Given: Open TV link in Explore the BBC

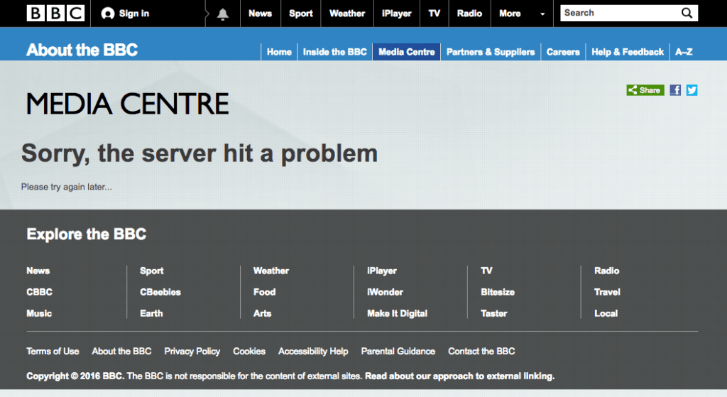Looking at the screenshot, I should click(x=486, y=271).
